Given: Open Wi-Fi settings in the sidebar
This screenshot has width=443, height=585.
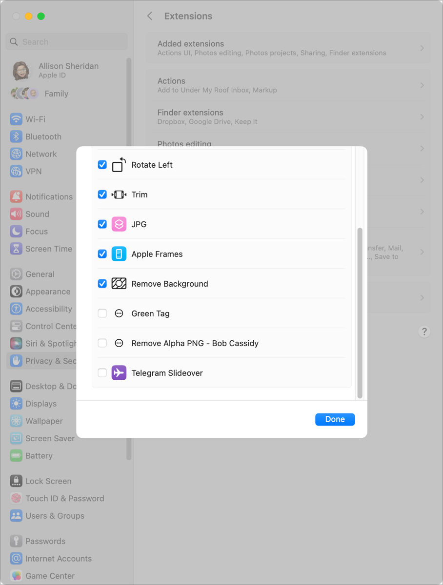Looking at the screenshot, I should point(35,119).
